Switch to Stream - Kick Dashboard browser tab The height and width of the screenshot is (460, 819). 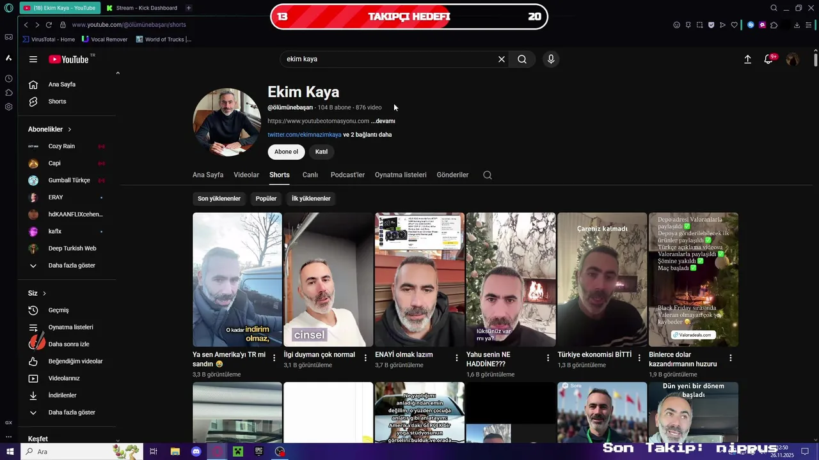142,8
